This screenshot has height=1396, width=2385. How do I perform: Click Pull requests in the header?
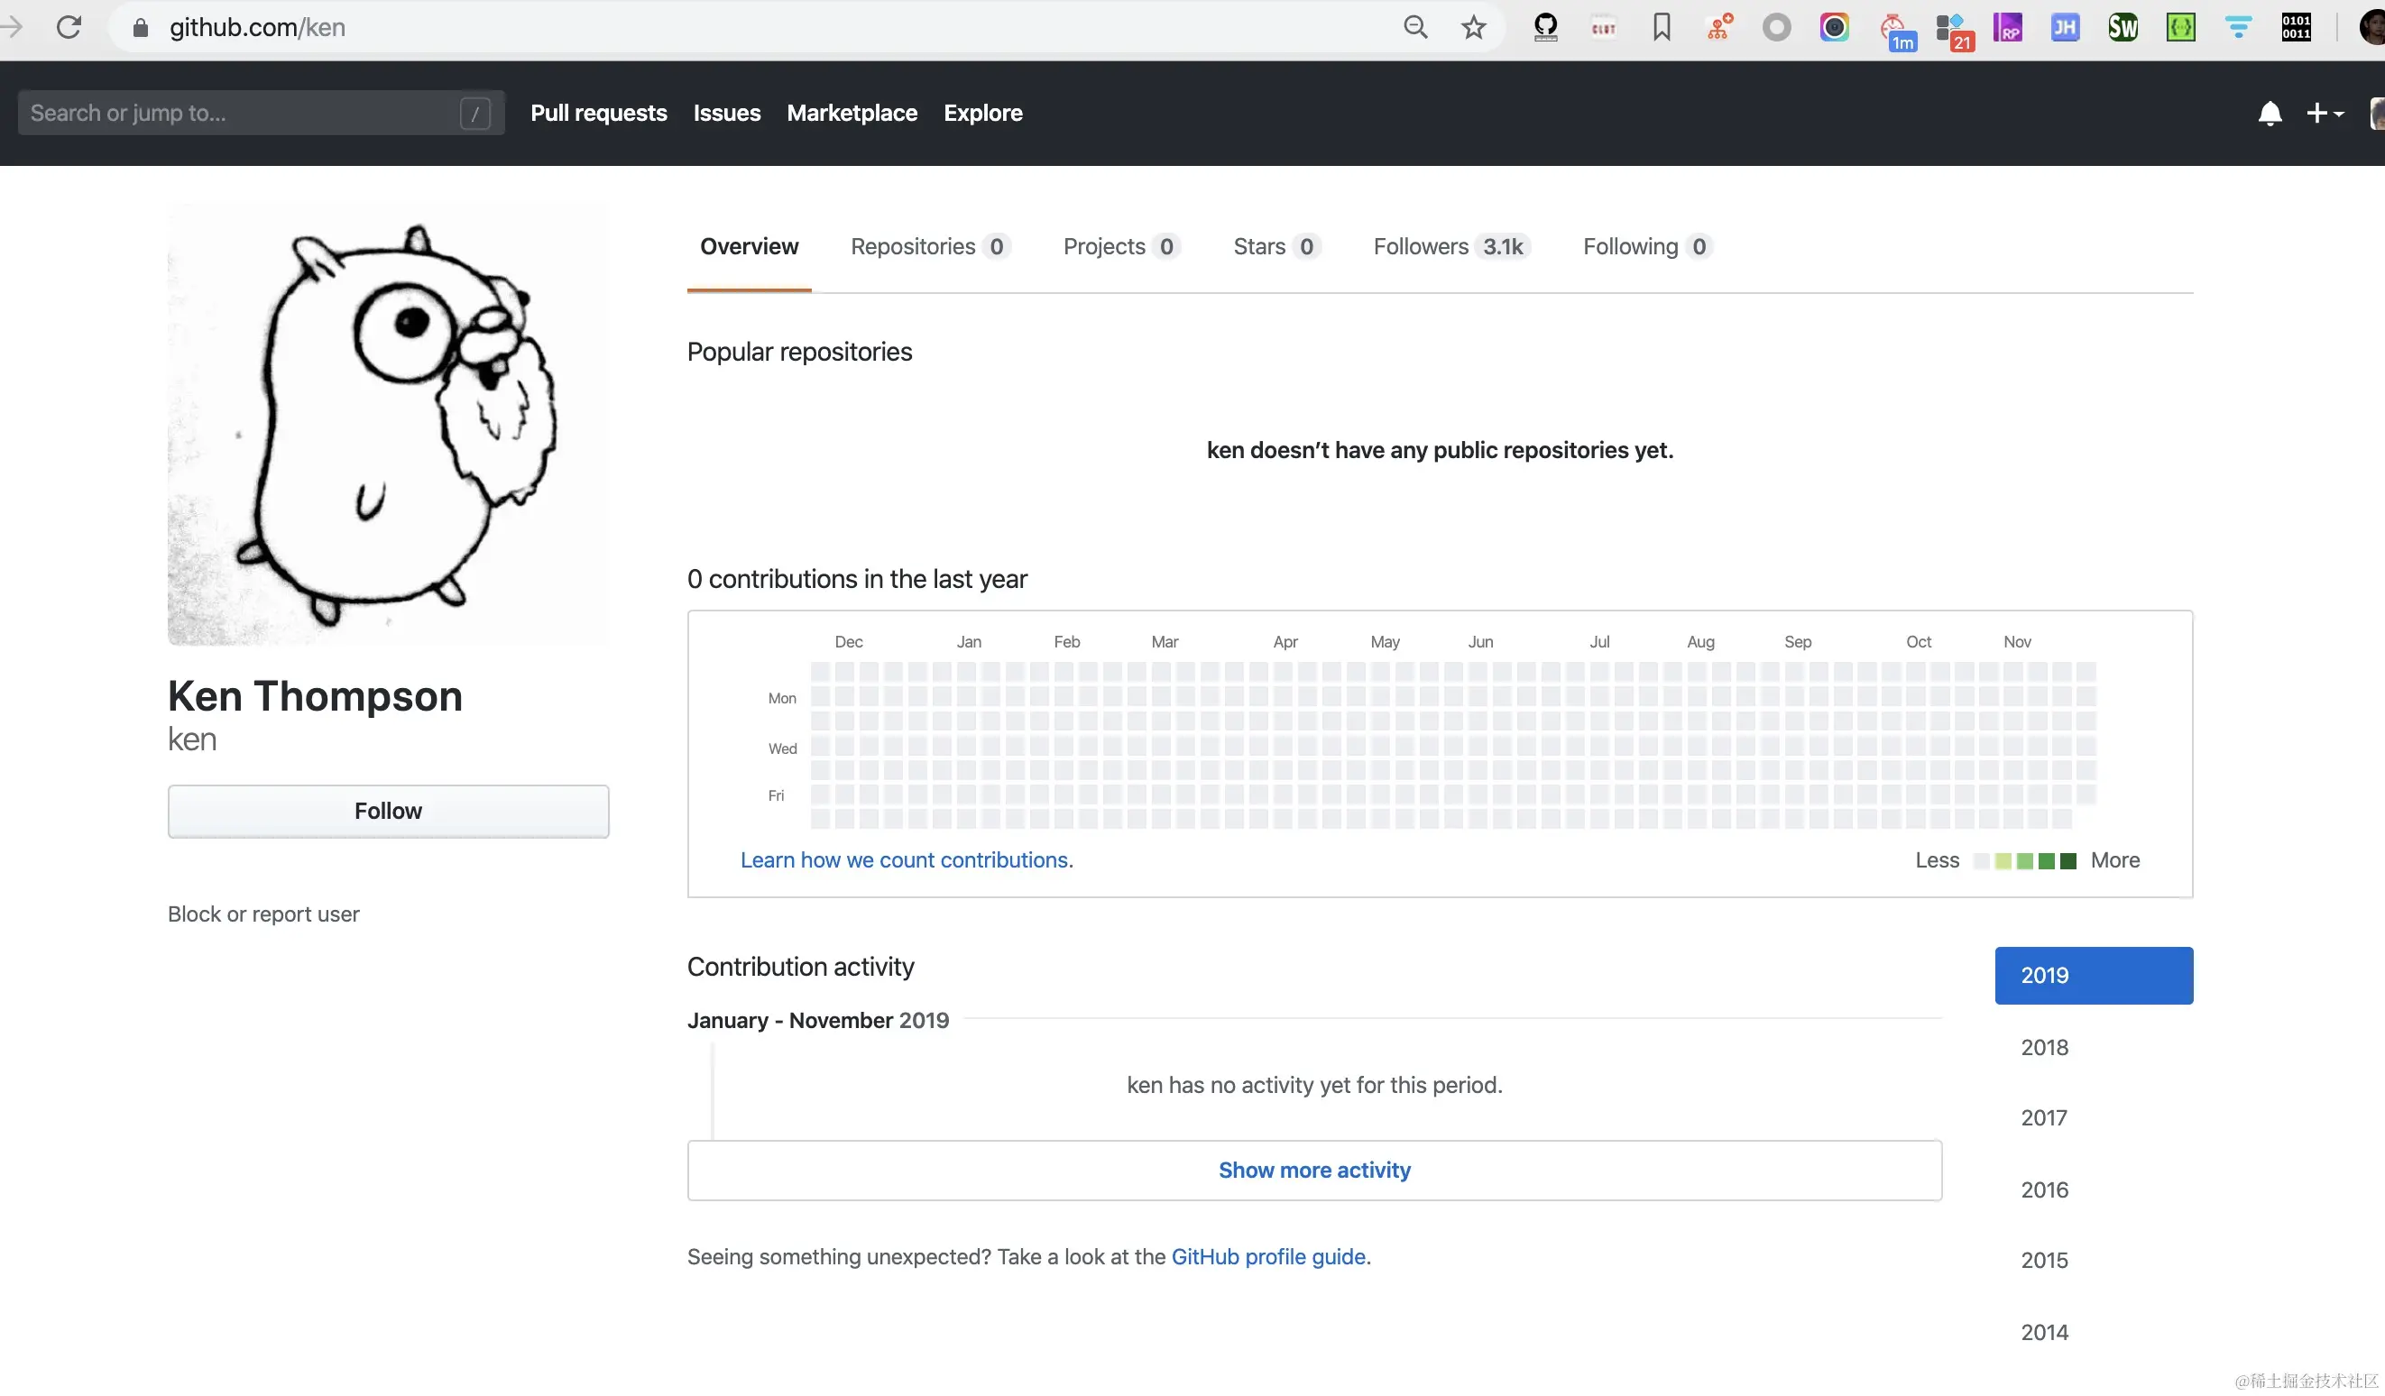coord(598,113)
